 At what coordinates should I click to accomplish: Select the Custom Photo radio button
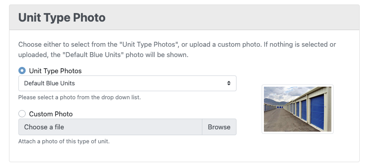point(22,114)
